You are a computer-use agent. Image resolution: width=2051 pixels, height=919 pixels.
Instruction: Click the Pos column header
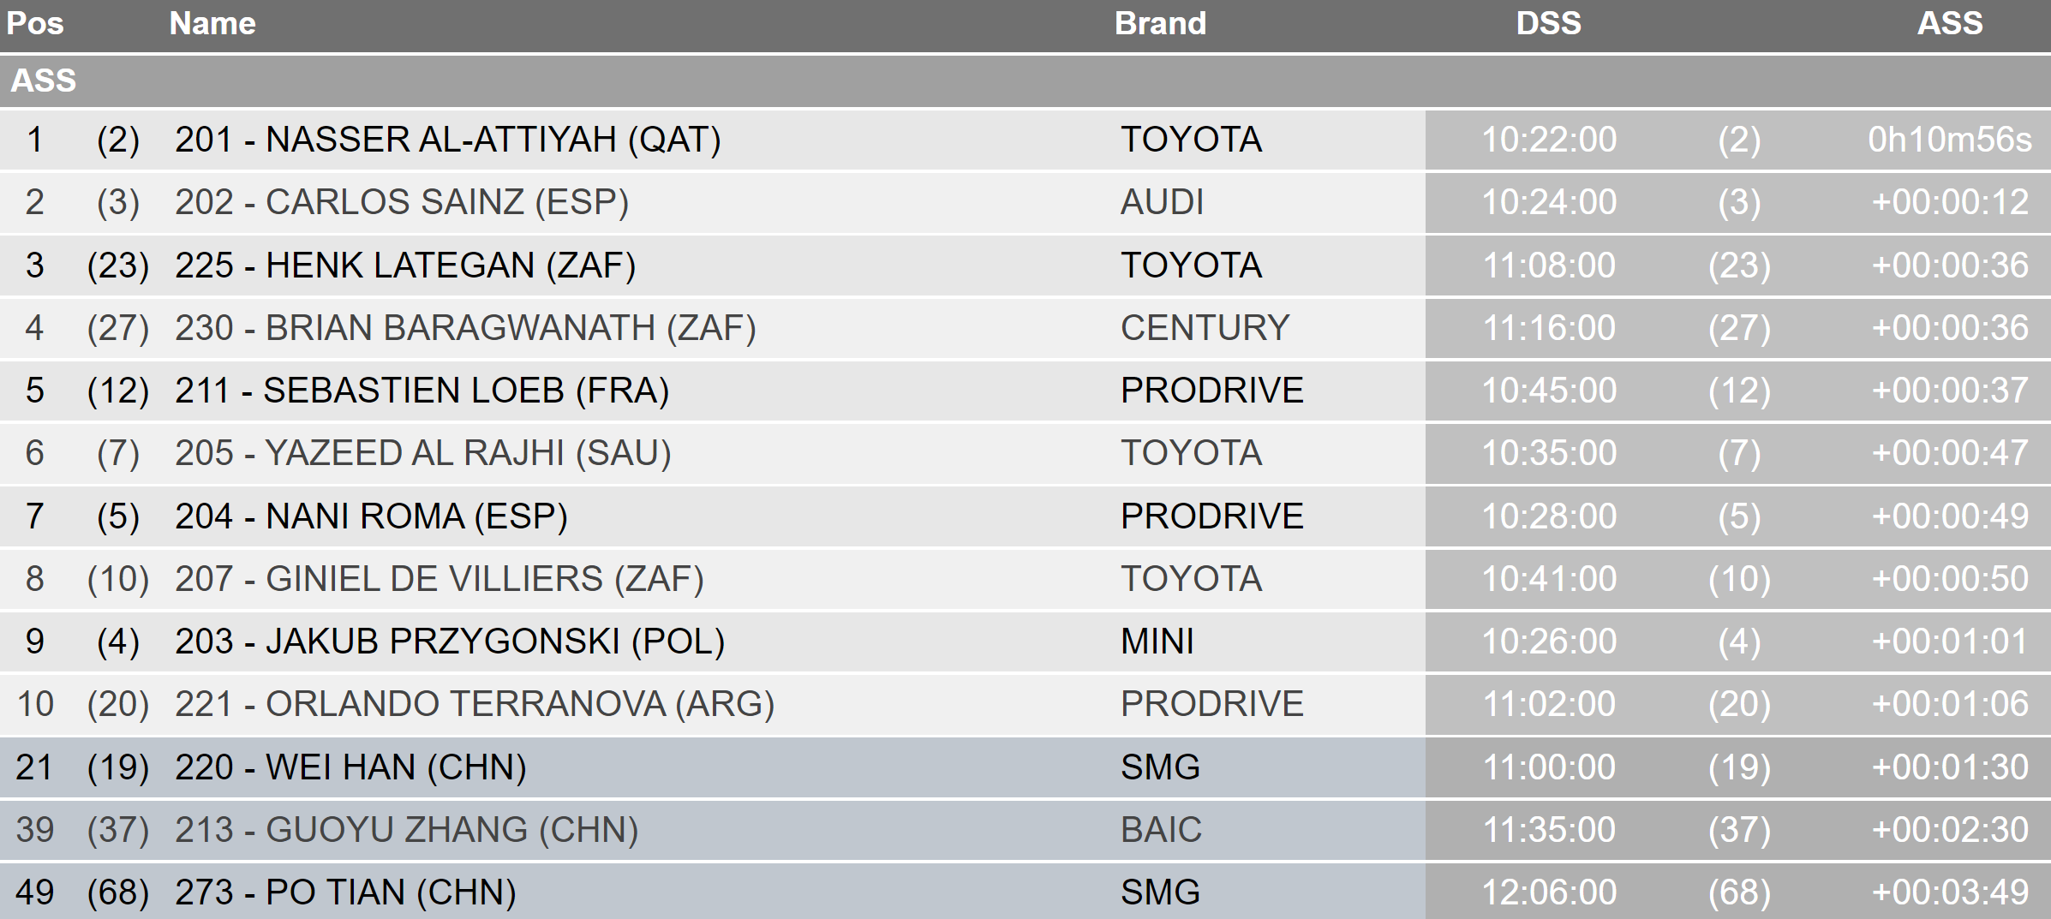[x=35, y=23]
